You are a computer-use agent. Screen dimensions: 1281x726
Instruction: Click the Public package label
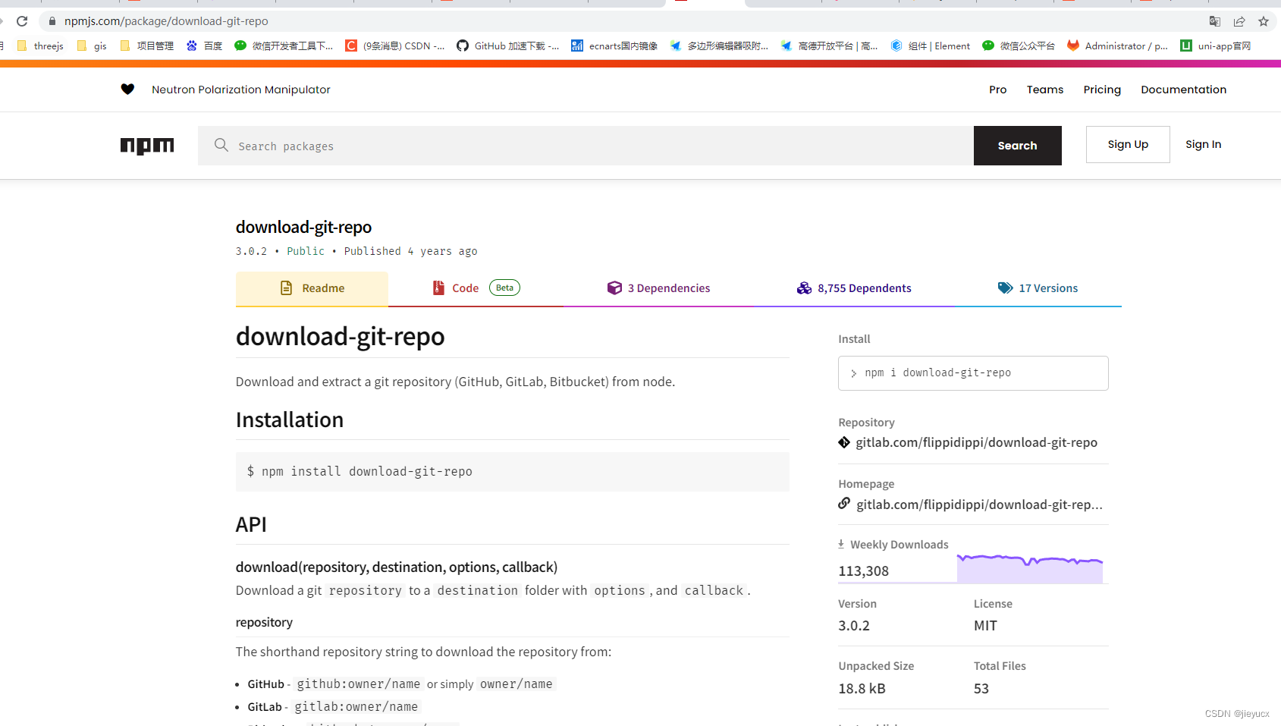(x=306, y=251)
